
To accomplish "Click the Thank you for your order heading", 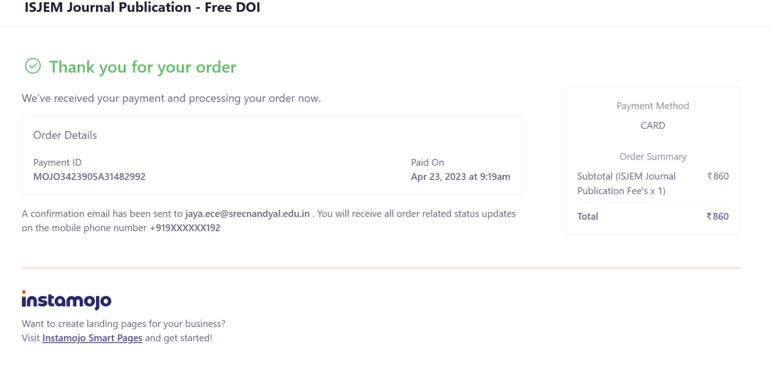I will 143,67.
